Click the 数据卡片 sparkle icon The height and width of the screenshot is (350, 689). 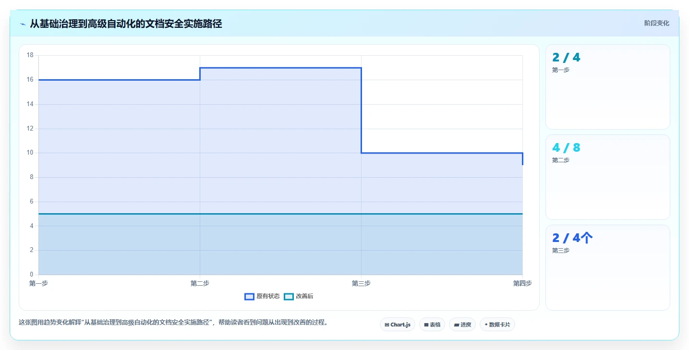486,325
